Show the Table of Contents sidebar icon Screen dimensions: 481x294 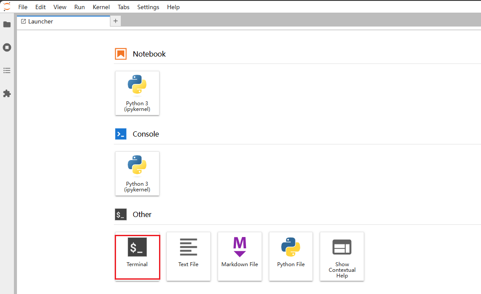(7, 70)
